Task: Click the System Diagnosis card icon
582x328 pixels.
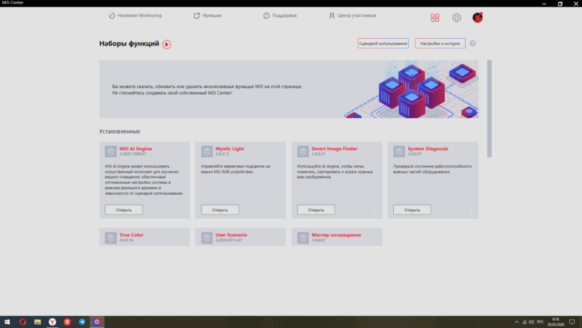Action: pos(399,152)
